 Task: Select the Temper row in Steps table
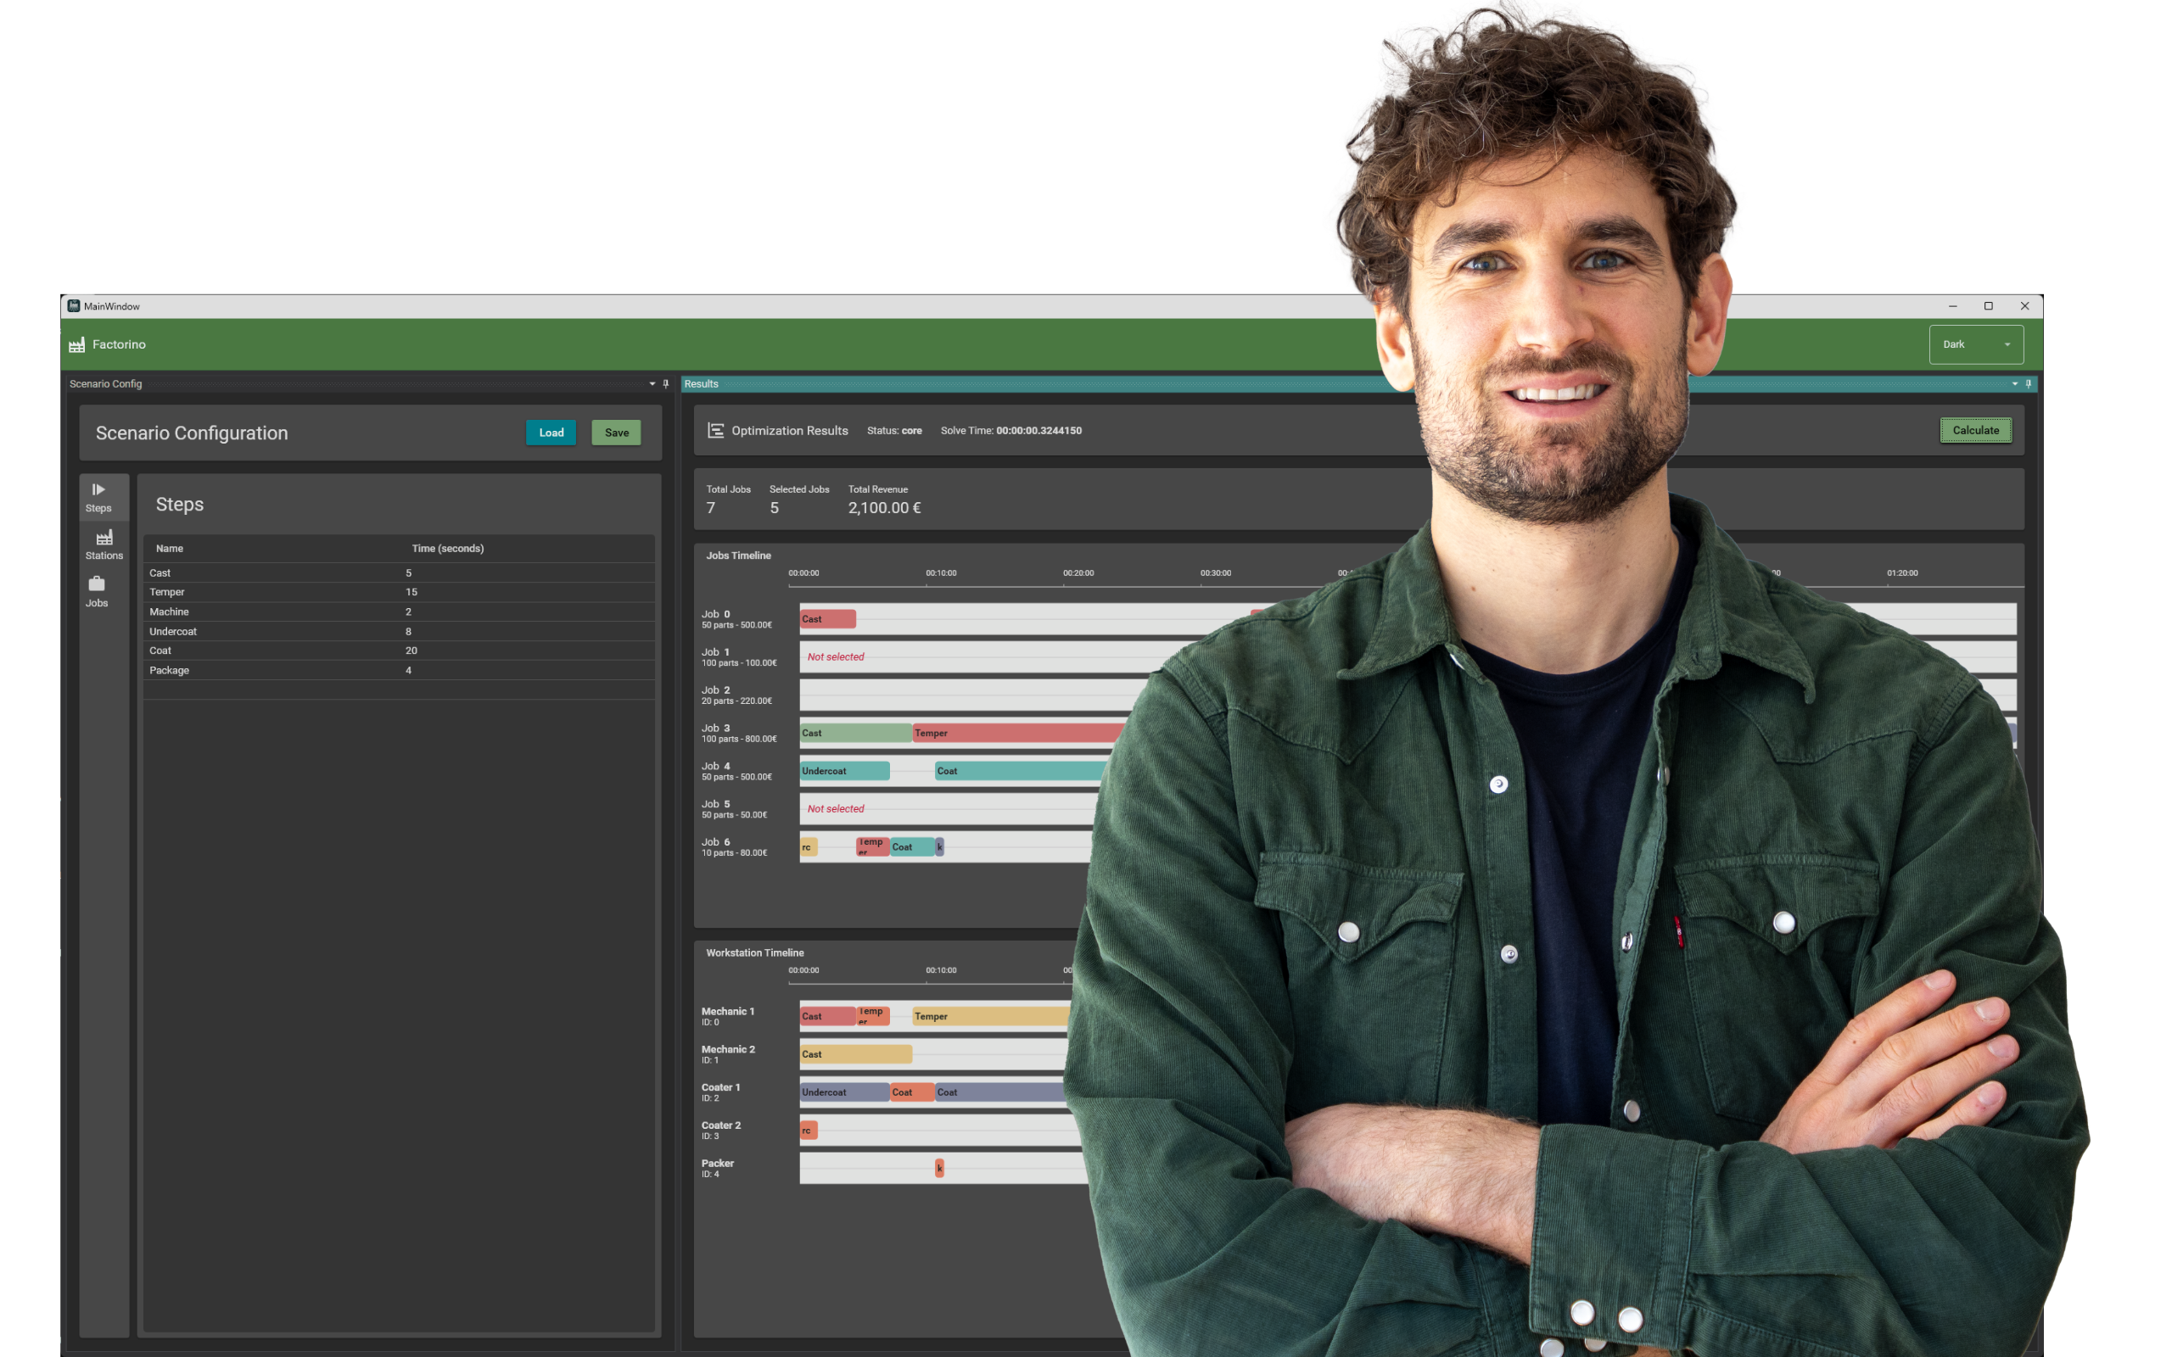tap(168, 592)
